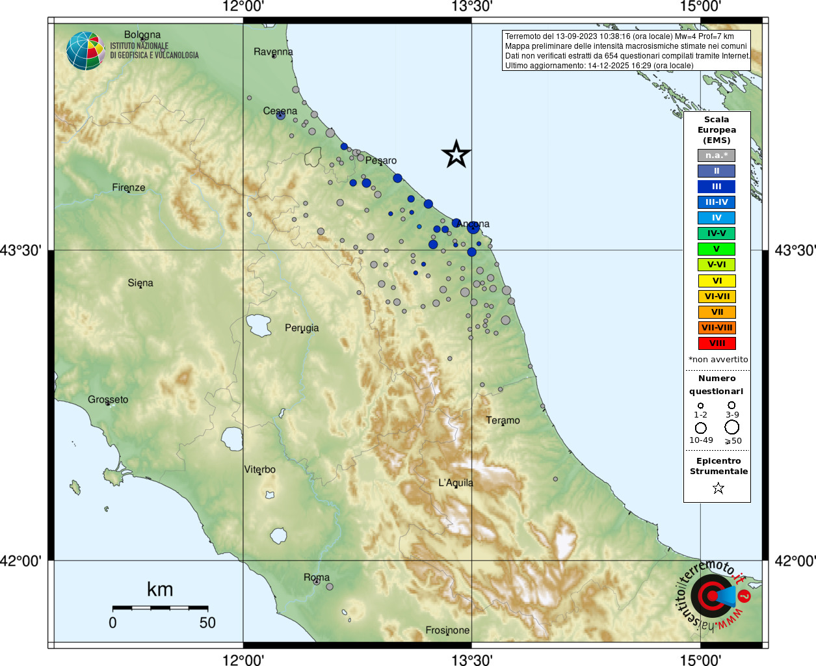The height and width of the screenshot is (666, 816).
Task: Select the green V legend swatch
Action: click(x=717, y=249)
